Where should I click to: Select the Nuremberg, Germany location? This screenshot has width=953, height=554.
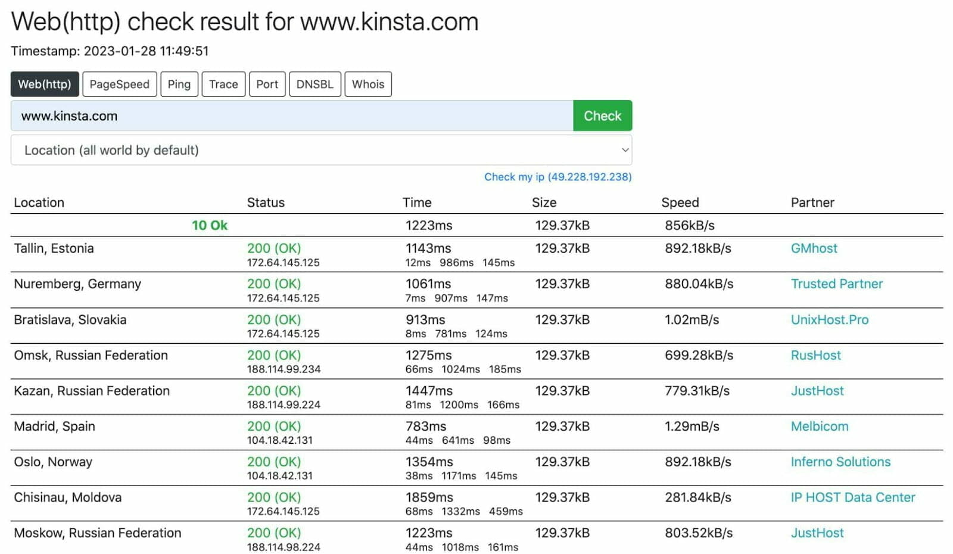(x=77, y=284)
